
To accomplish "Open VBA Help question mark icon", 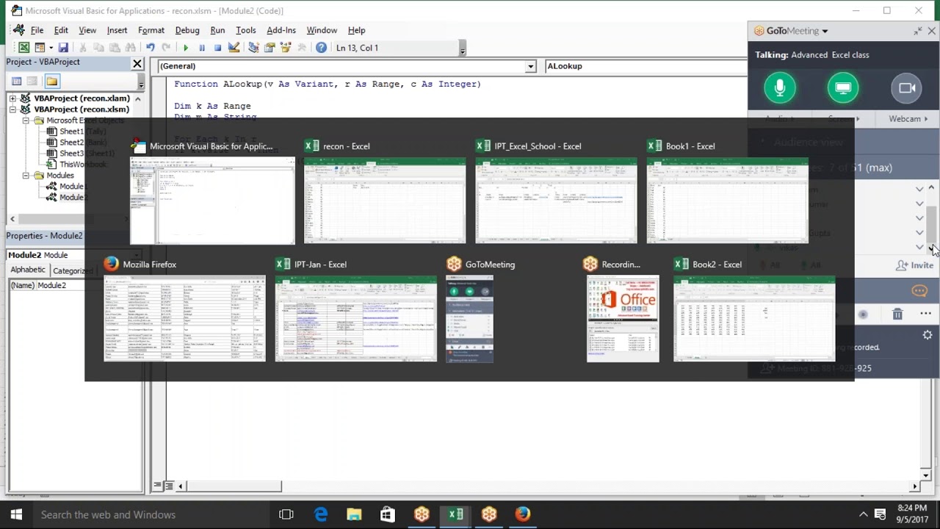I will pos(321,48).
